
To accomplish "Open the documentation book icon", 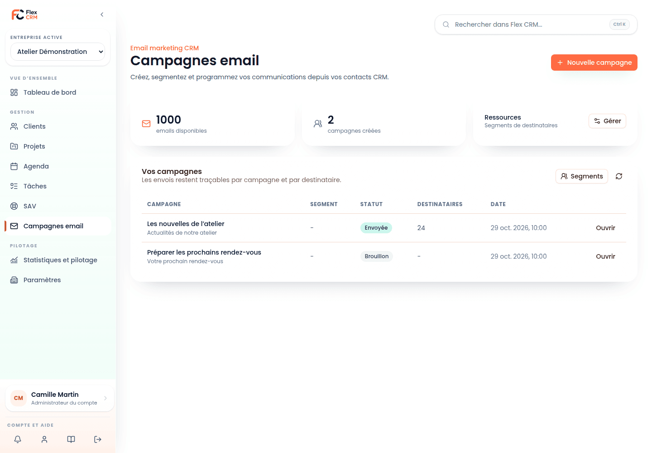I will pyautogui.click(x=71, y=439).
